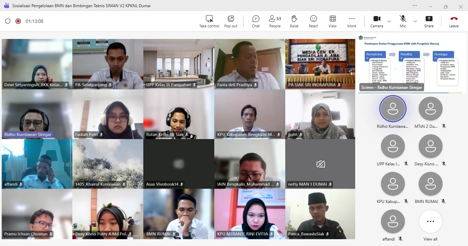This screenshot has width=468, height=246.
Task: Toggle the Camera on or off
Action: click(x=376, y=21)
